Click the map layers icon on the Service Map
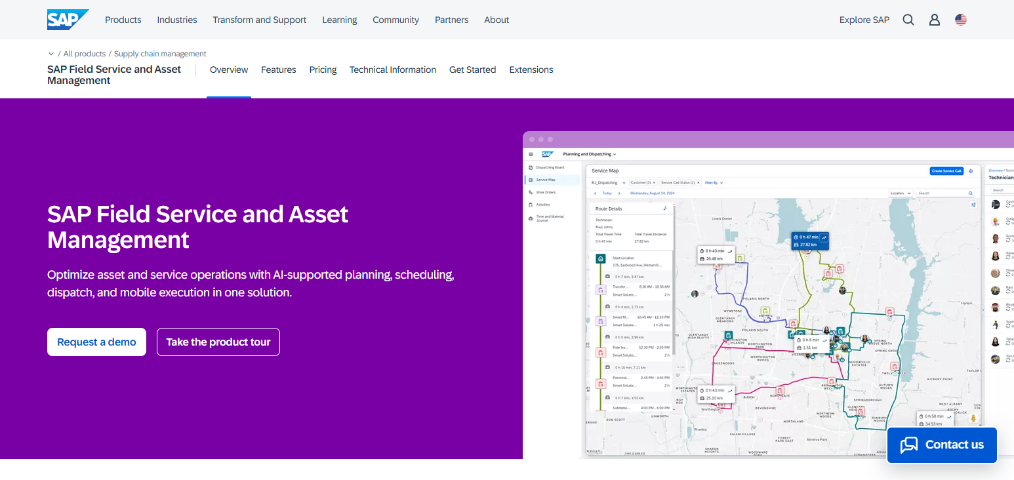The height and width of the screenshot is (480, 1014). tap(973, 205)
